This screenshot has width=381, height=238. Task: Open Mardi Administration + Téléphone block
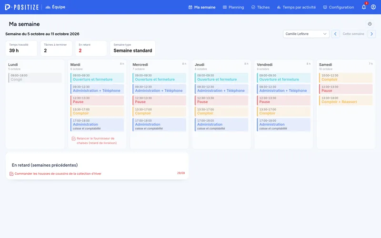pyautogui.click(x=97, y=89)
